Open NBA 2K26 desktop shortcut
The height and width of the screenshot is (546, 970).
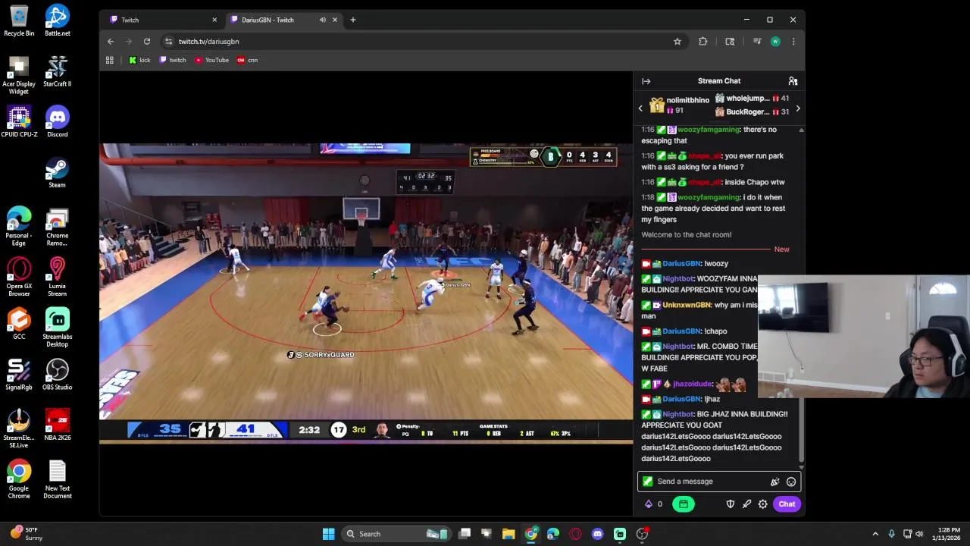(57, 425)
